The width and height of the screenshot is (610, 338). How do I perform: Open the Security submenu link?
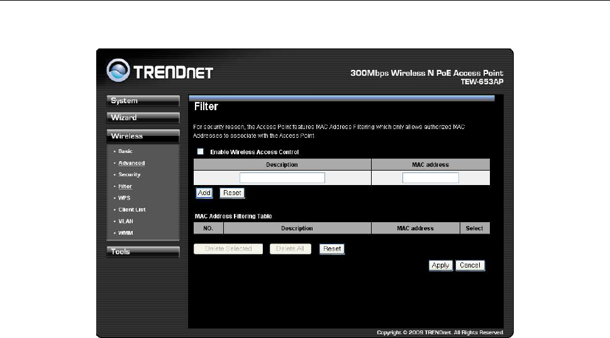(129, 174)
